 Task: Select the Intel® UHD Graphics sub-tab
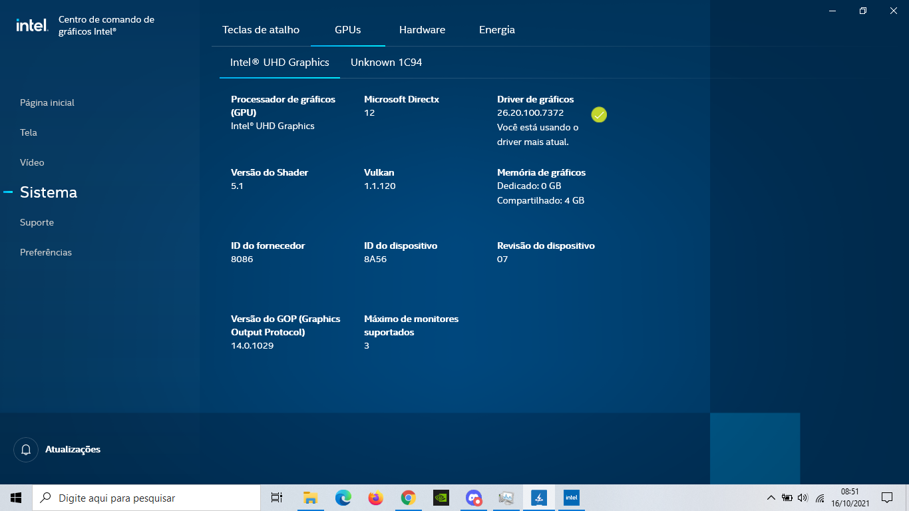click(x=279, y=63)
